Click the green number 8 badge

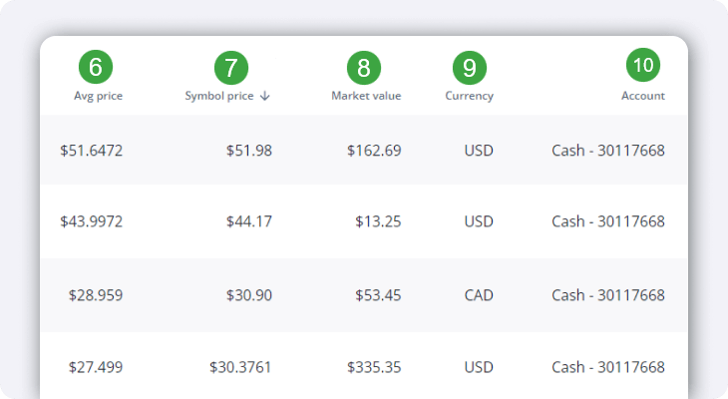point(364,68)
